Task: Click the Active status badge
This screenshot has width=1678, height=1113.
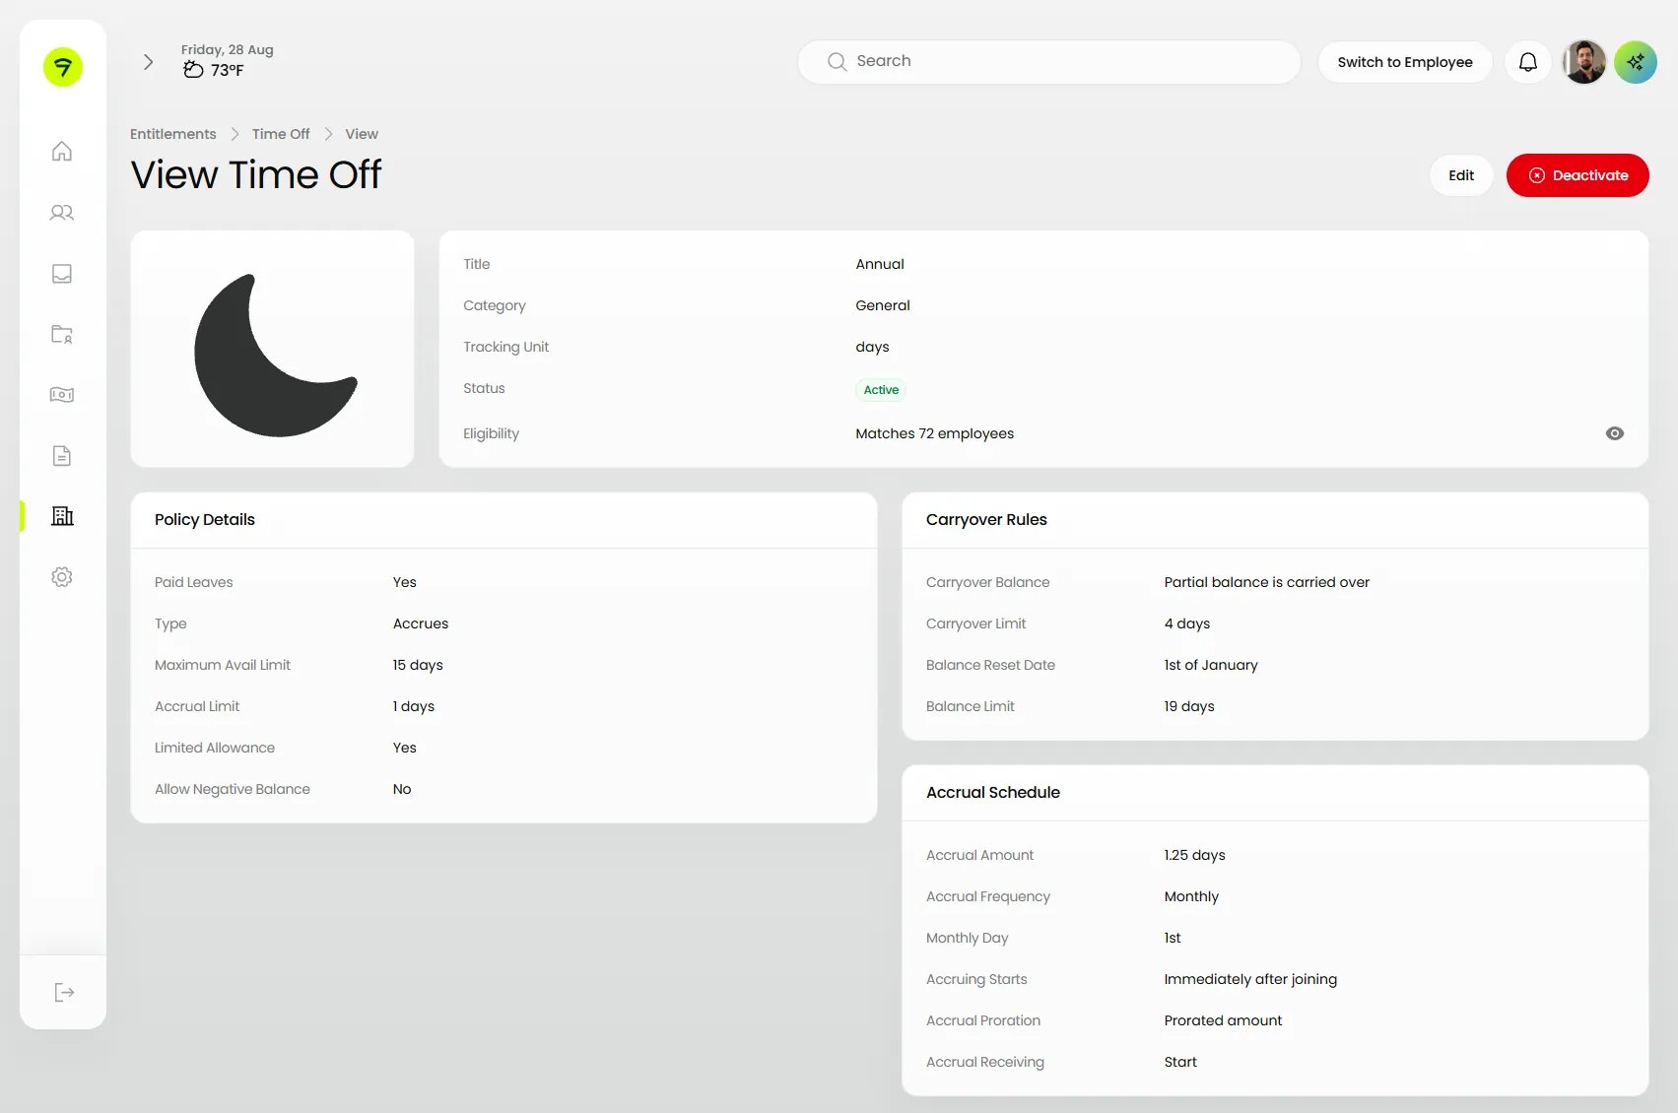Action: (x=881, y=390)
